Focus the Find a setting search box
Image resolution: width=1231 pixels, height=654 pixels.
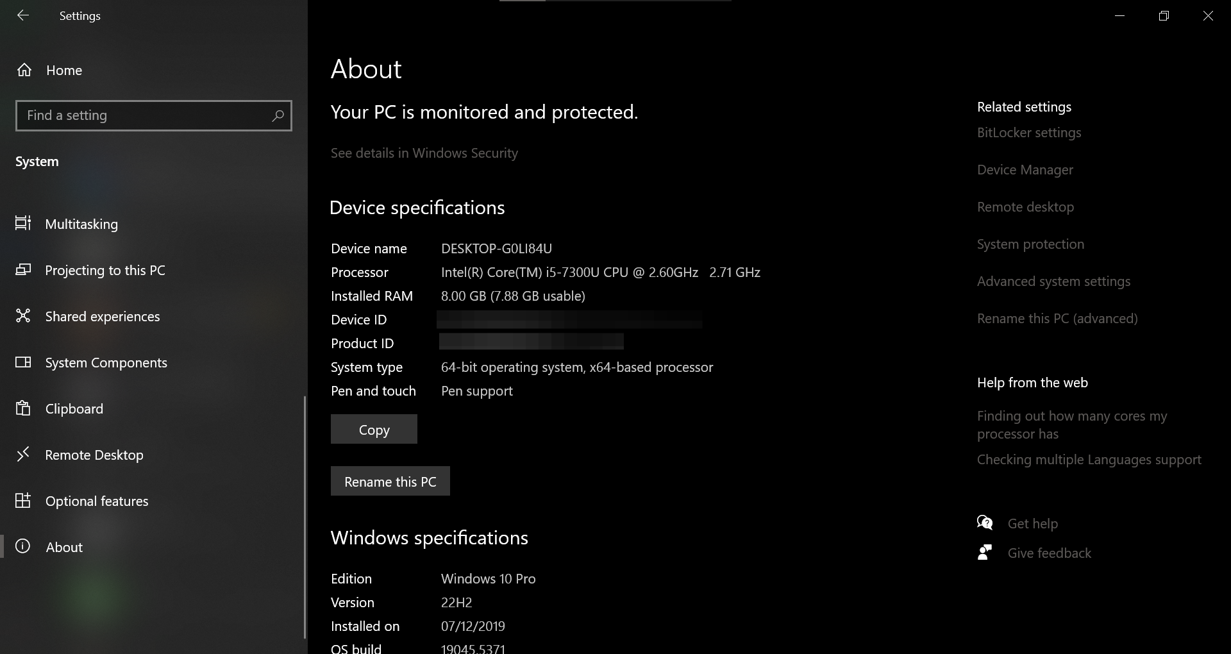[x=154, y=115]
